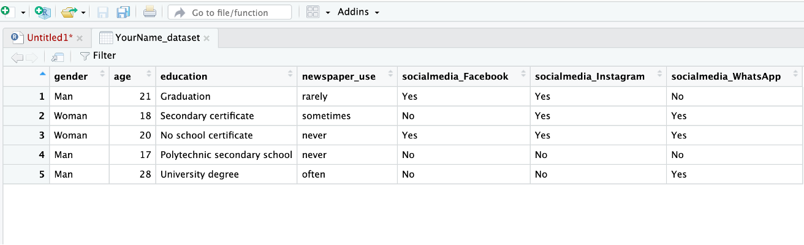Click the show in new window icon

tap(58, 56)
